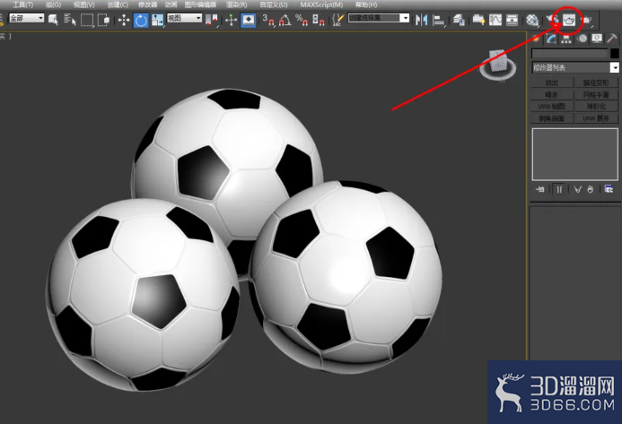Apply the 路径变形 modifier button
This screenshot has height=424, width=622.
[x=596, y=82]
